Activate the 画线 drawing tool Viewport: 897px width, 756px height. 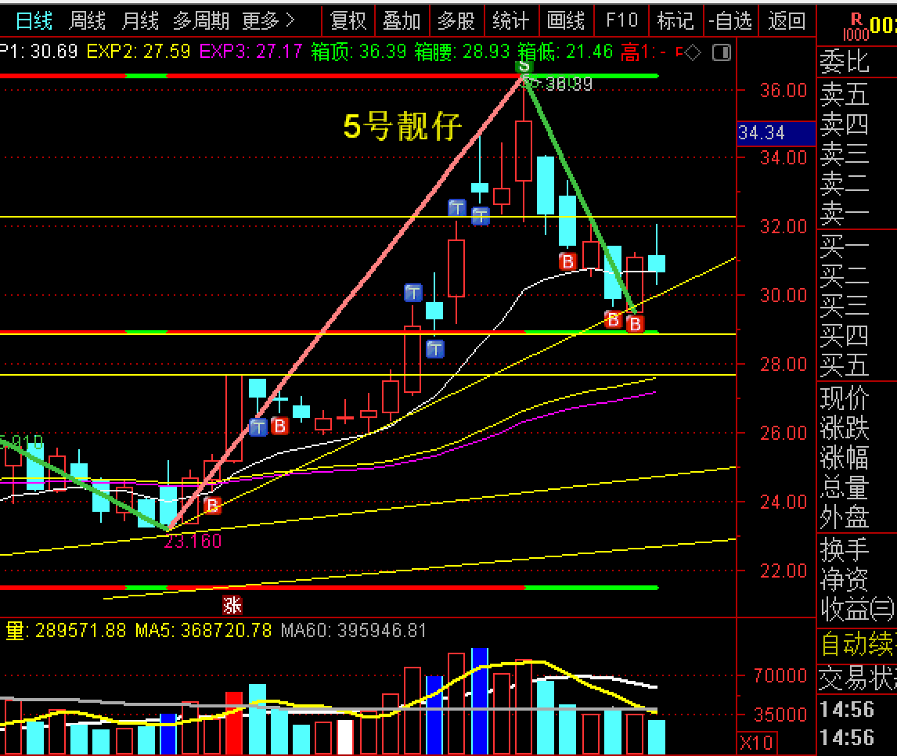pyautogui.click(x=565, y=21)
